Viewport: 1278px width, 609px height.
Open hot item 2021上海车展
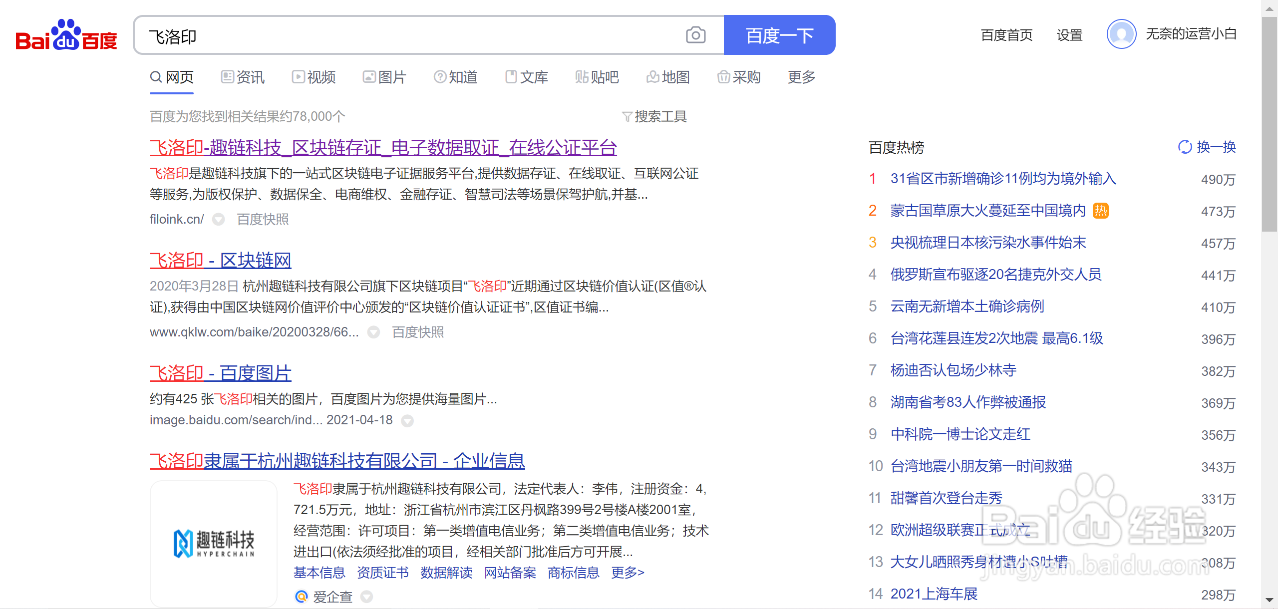pyautogui.click(x=934, y=594)
